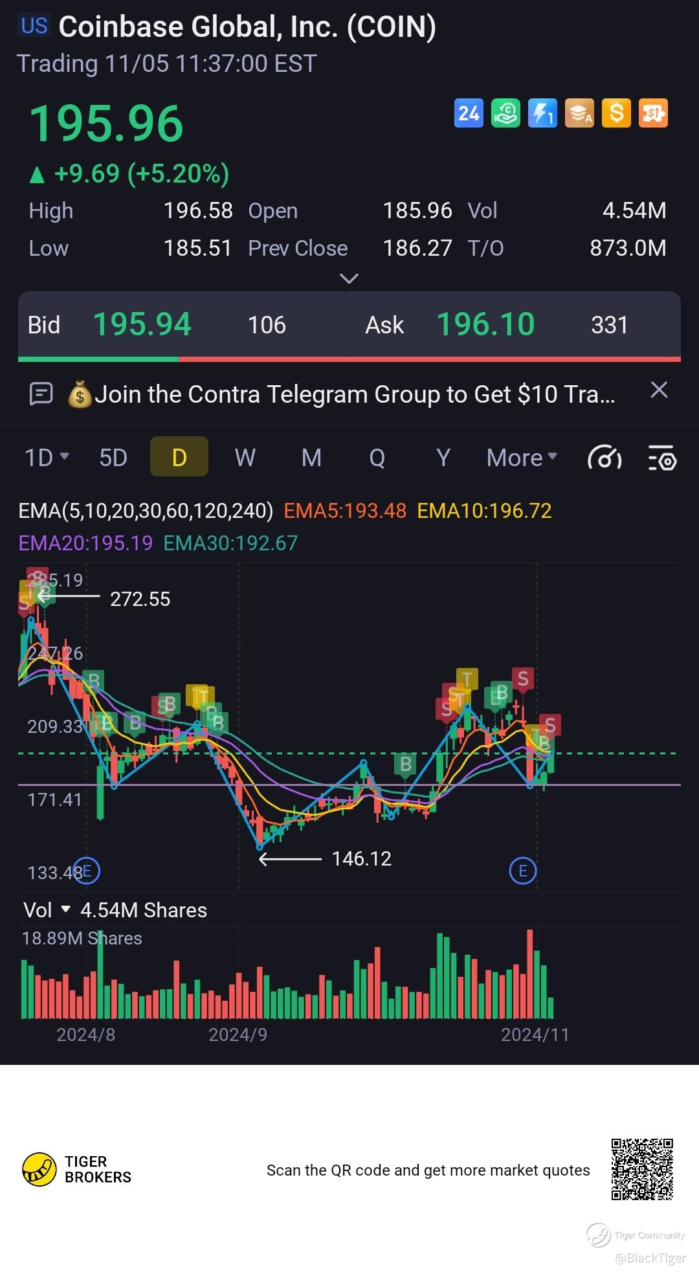This screenshot has width=699, height=1274.
Task: Switch to the 5D chart tab
Action: pyautogui.click(x=113, y=458)
